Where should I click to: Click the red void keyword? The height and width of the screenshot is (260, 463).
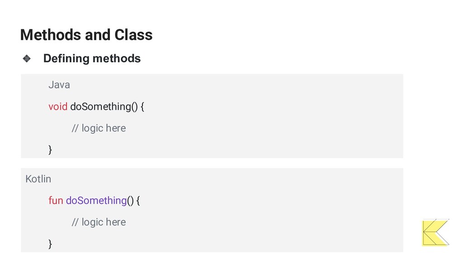(58, 107)
